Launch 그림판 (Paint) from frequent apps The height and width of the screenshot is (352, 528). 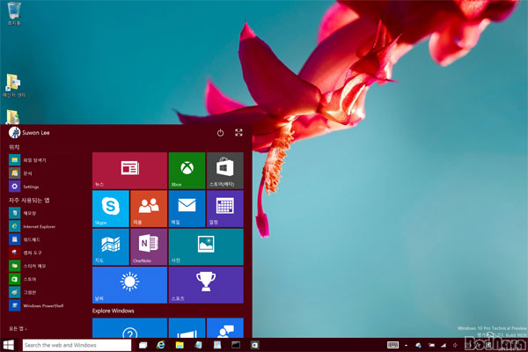tap(23, 292)
